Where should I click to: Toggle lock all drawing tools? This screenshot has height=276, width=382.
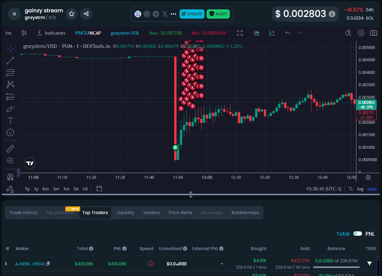pos(10,189)
